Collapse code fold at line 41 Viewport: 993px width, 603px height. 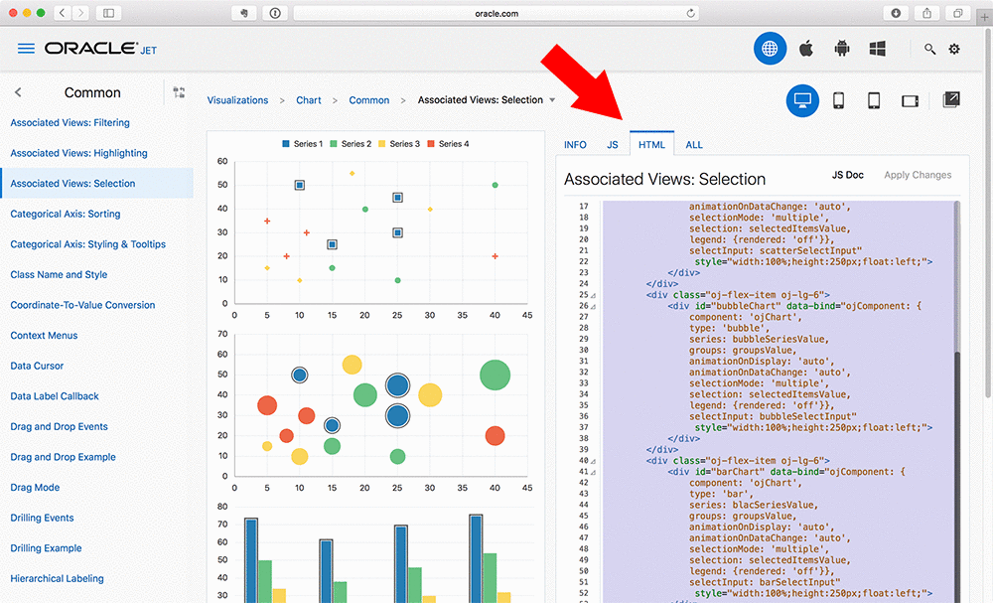pos(594,473)
